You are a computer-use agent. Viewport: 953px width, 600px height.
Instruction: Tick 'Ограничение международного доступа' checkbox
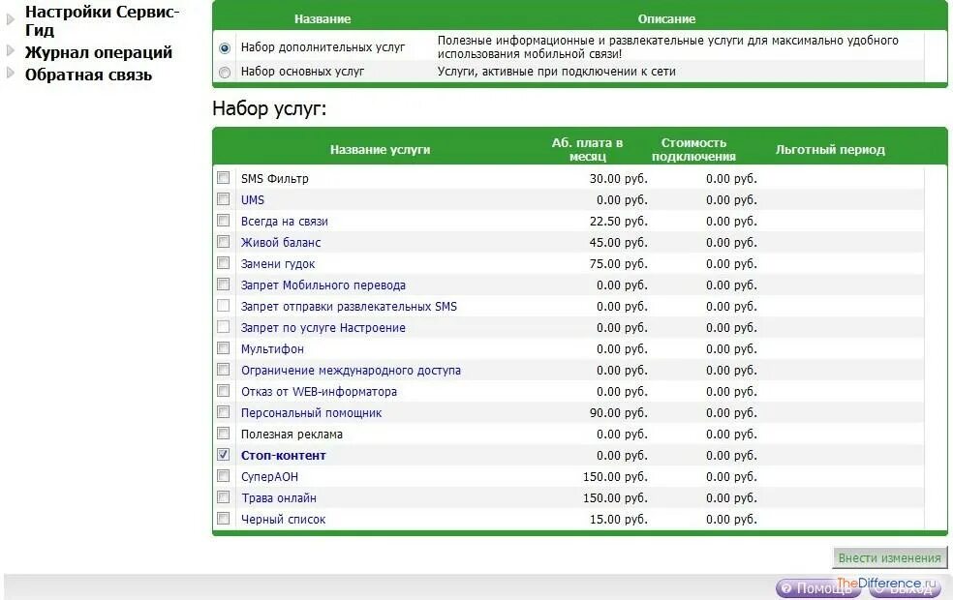[223, 370]
